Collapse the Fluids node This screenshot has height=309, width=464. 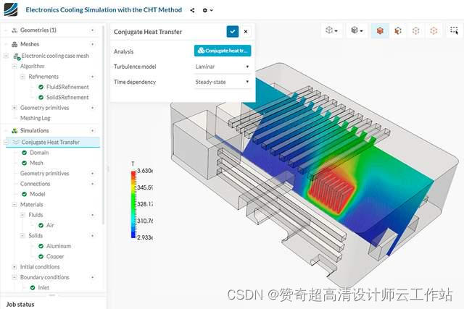22,215
